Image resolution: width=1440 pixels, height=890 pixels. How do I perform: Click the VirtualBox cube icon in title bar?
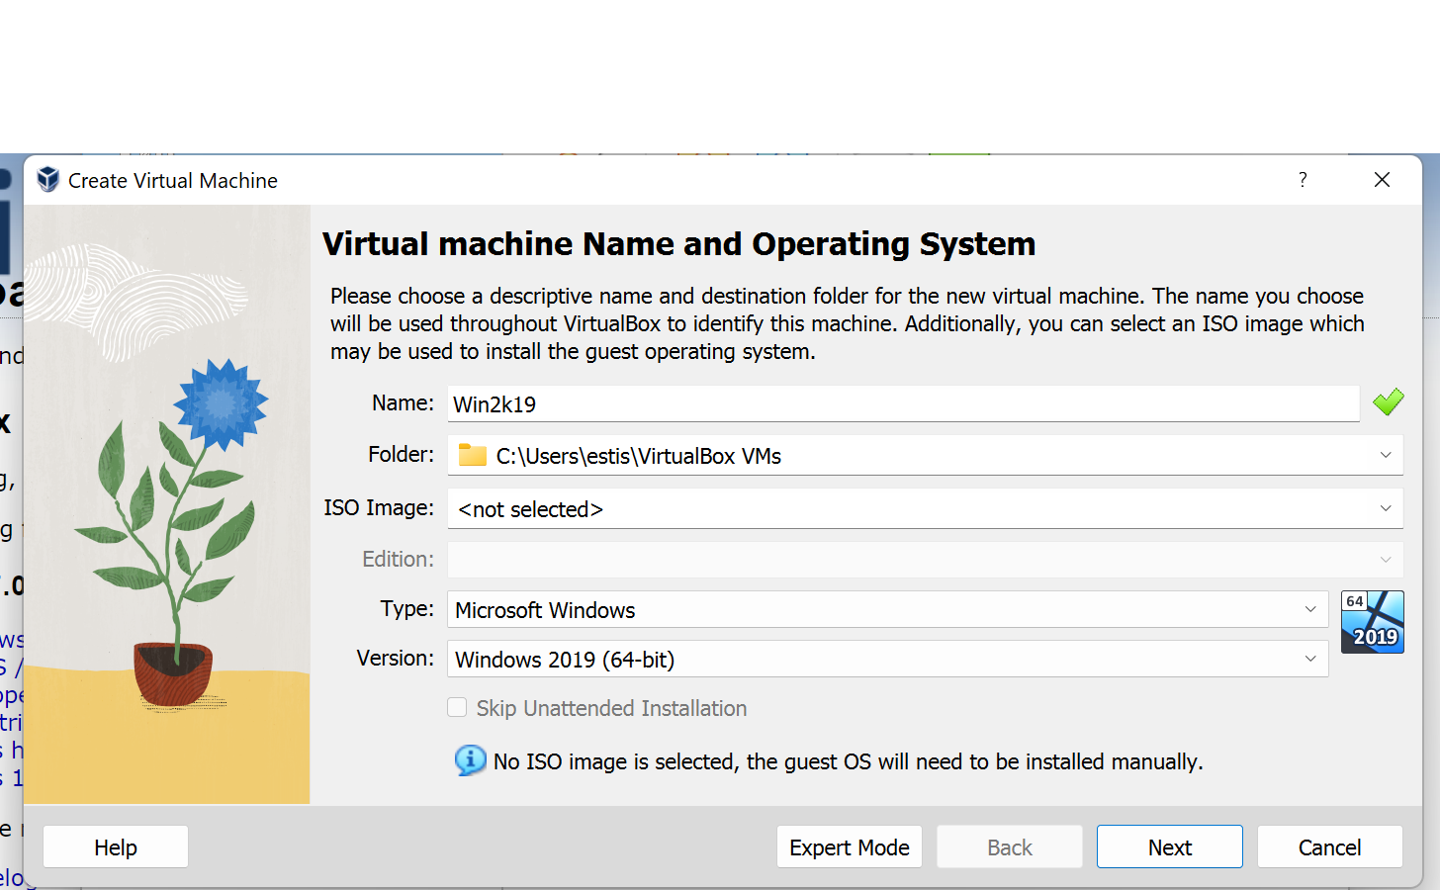(47, 179)
